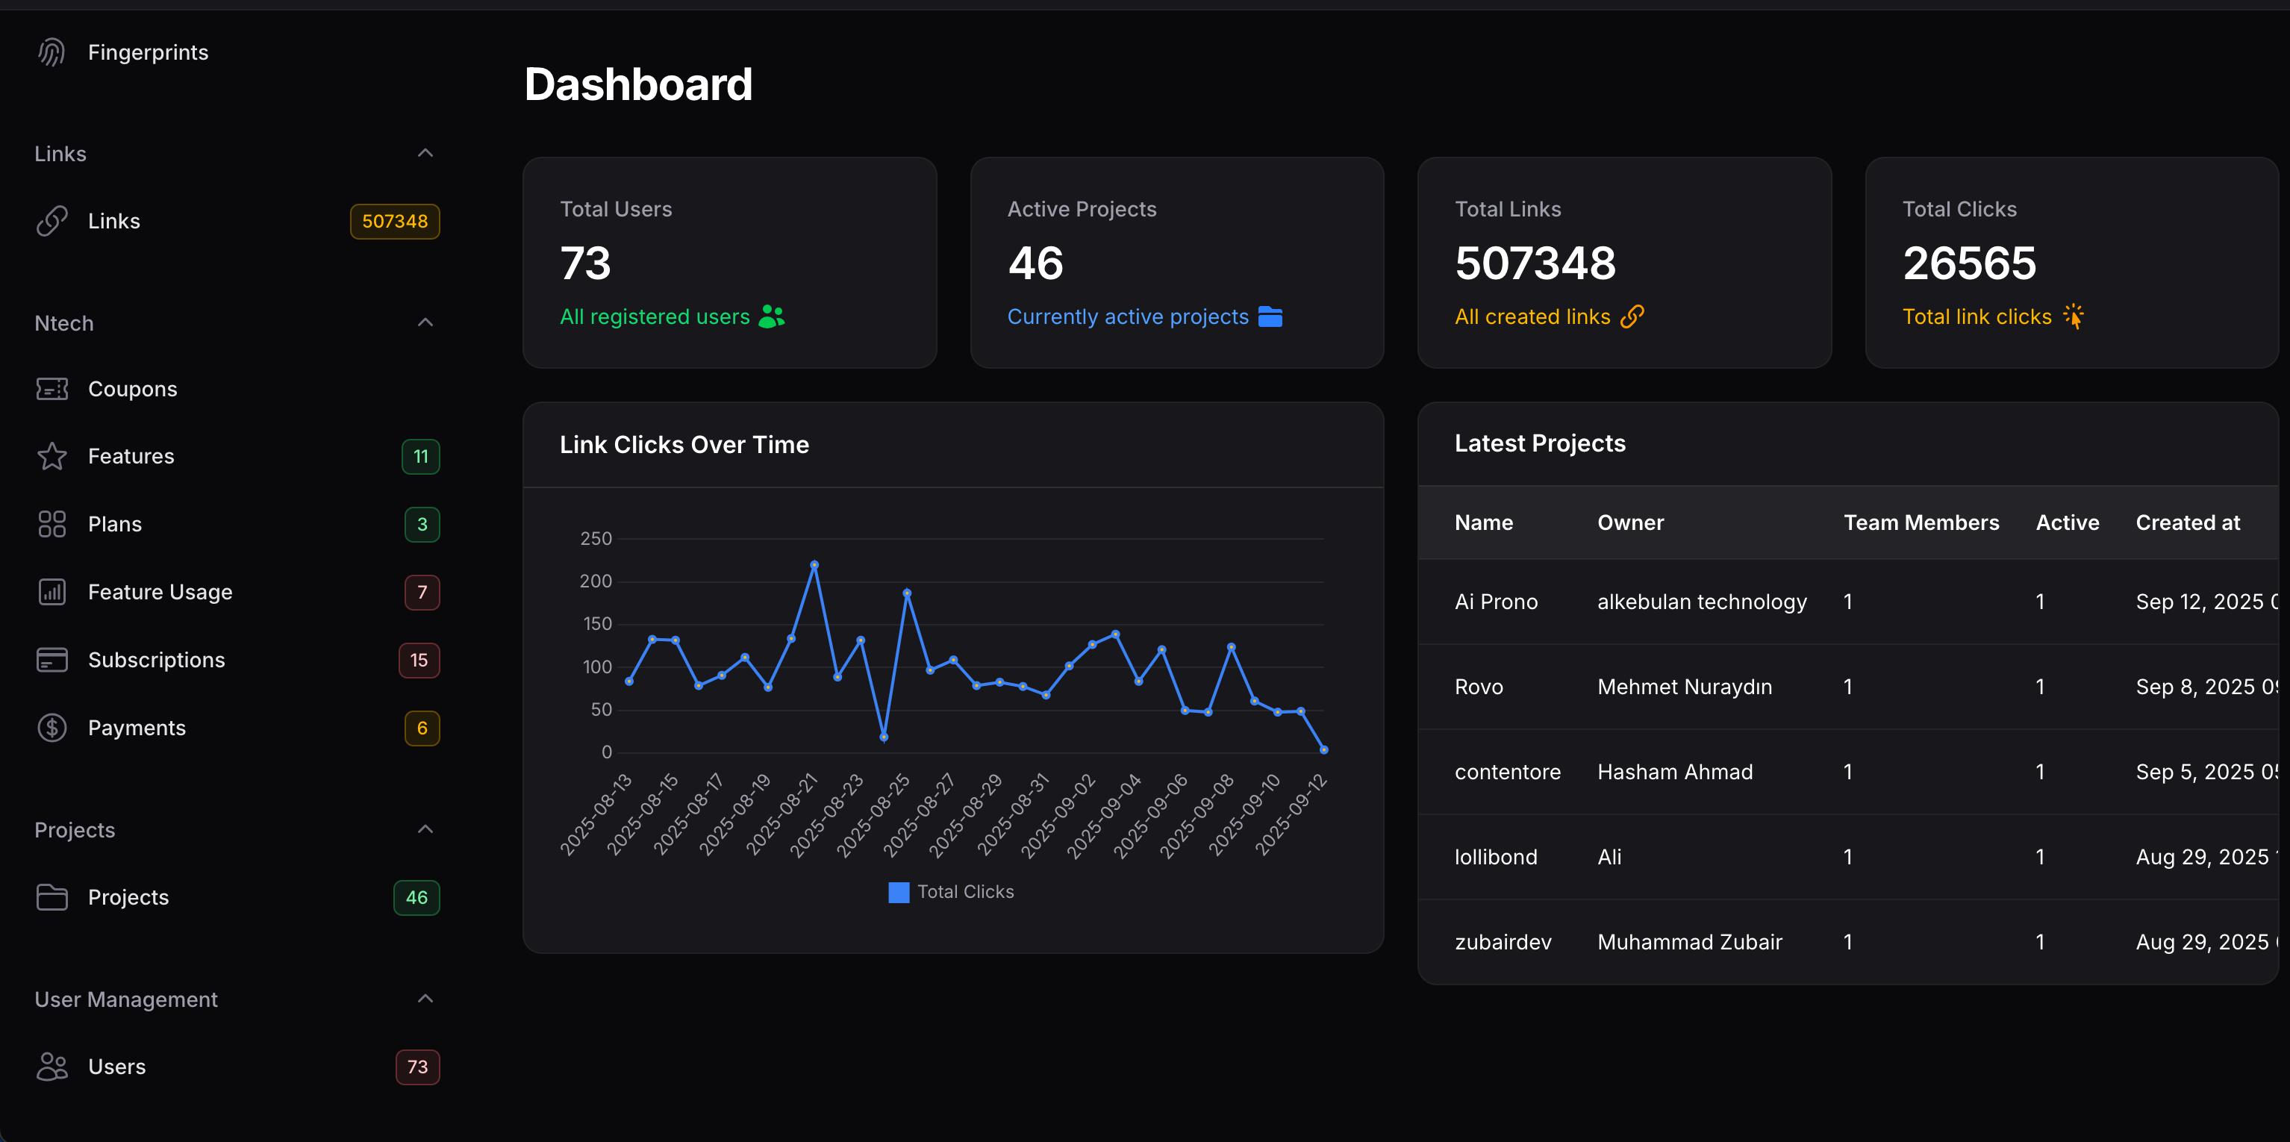Click the Coupons ticket icon
Viewport: 2290px width, 1142px height.
pos(52,388)
